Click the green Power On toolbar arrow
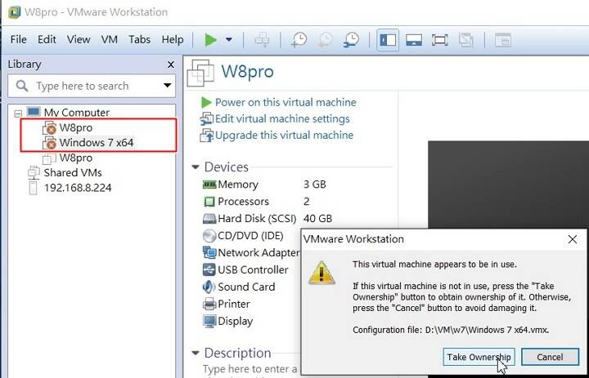Viewport: 589px width, 378px height. click(211, 40)
